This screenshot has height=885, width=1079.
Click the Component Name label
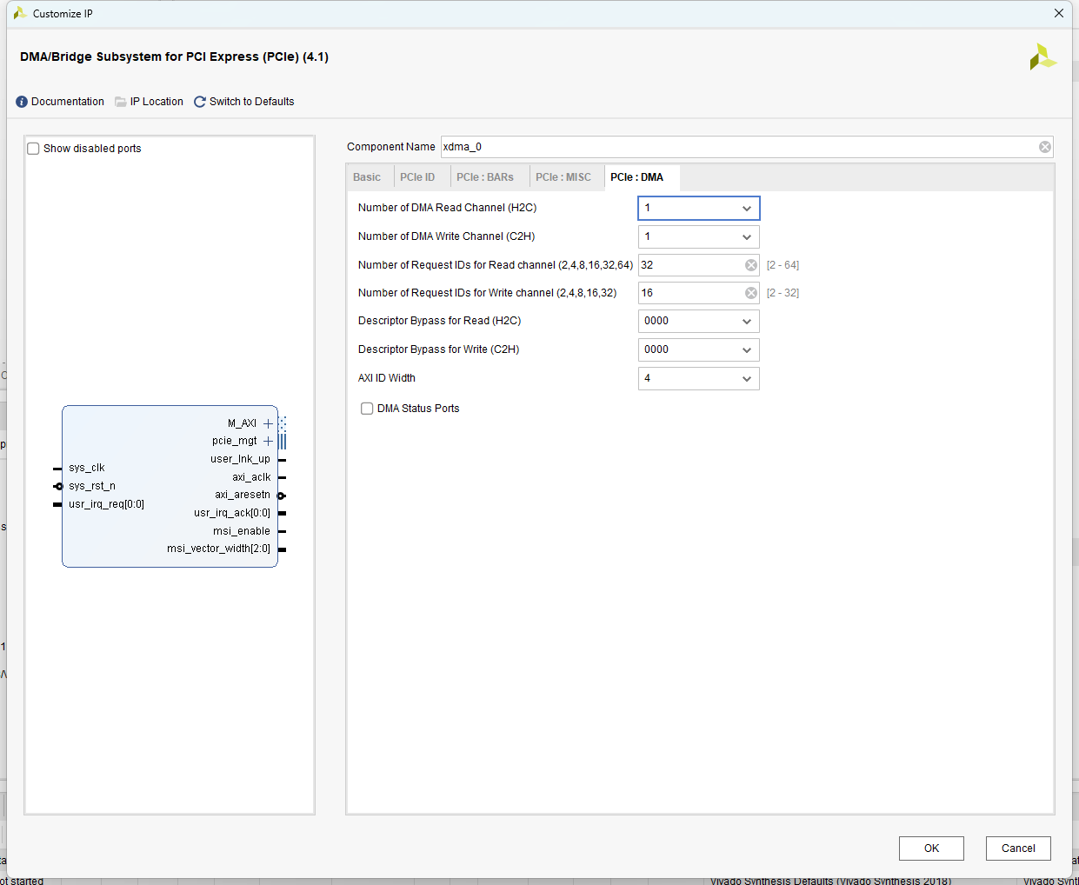391,147
